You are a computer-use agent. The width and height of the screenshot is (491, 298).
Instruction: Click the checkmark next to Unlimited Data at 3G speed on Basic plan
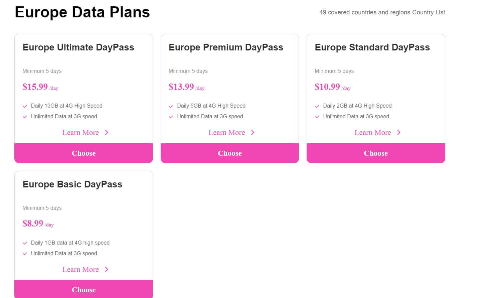(x=25, y=254)
